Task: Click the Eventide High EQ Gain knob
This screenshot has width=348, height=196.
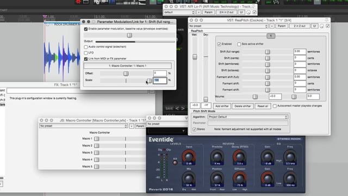Action: [268, 156]
